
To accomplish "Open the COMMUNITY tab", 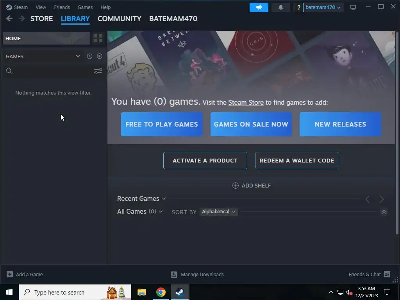I will point(120,19).
